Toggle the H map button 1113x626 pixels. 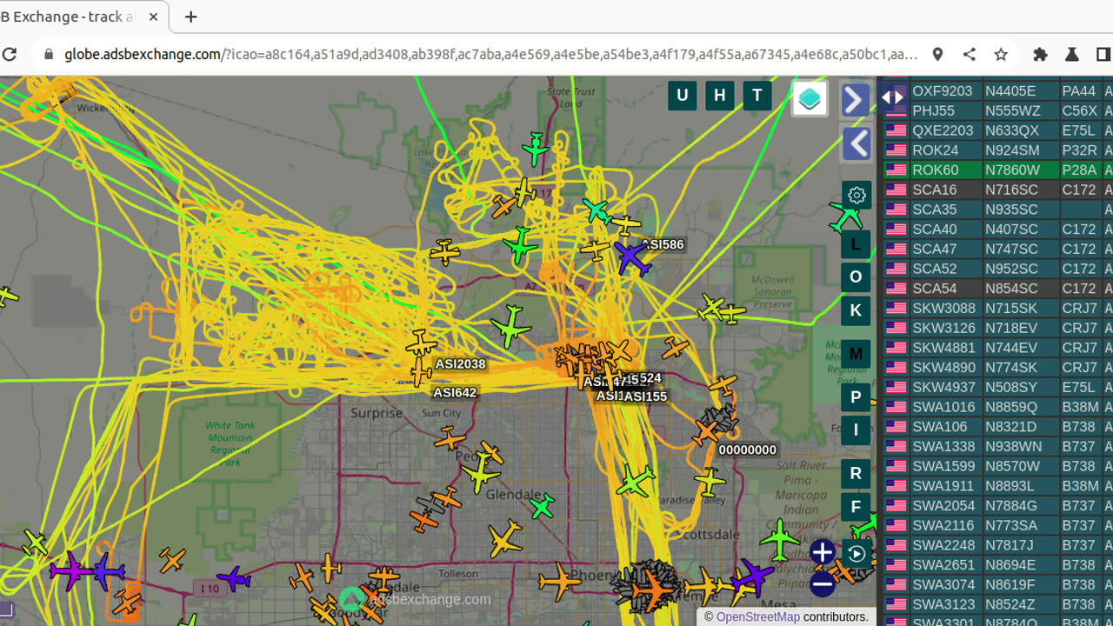[x=719, y=96]
